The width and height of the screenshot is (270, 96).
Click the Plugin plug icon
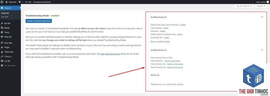click(x=2, y=47)
